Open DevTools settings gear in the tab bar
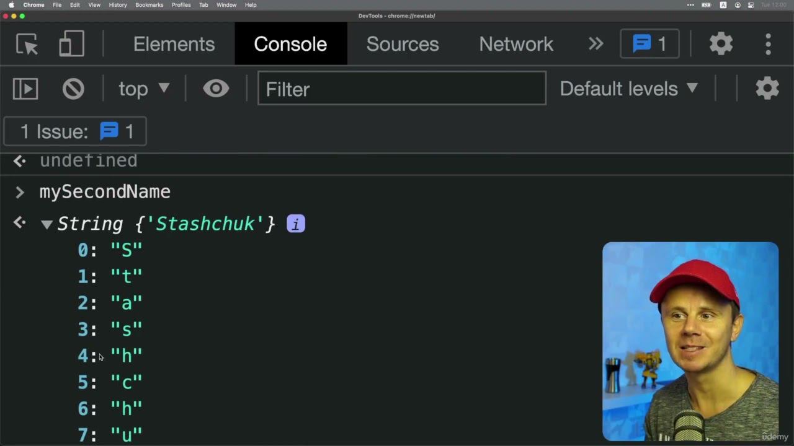 (721, 44)
